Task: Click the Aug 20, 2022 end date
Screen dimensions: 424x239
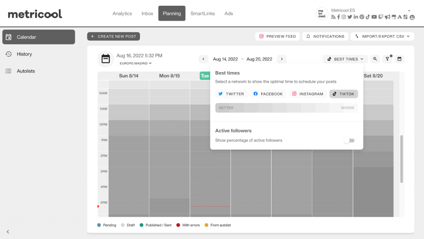Action: (259, 59)
